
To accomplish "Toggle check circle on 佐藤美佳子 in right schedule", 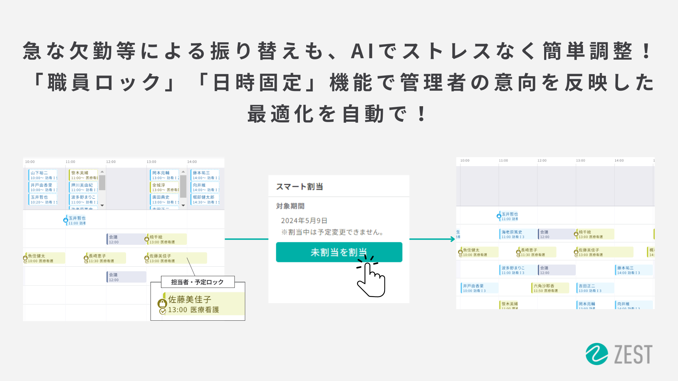I will tap(576, 255).
